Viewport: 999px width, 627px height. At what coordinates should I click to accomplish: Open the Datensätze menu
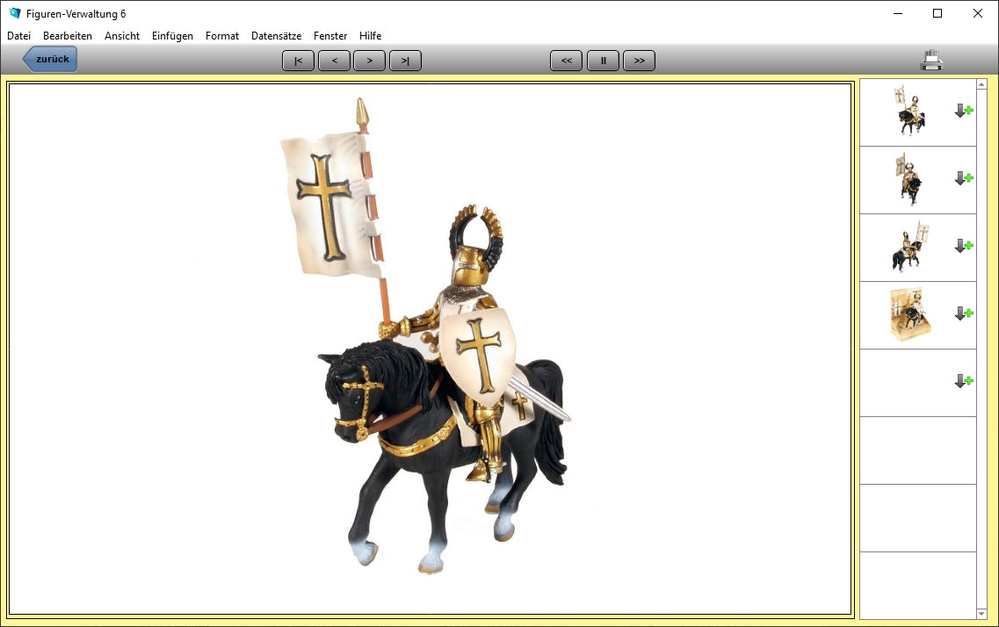point(276,36)
